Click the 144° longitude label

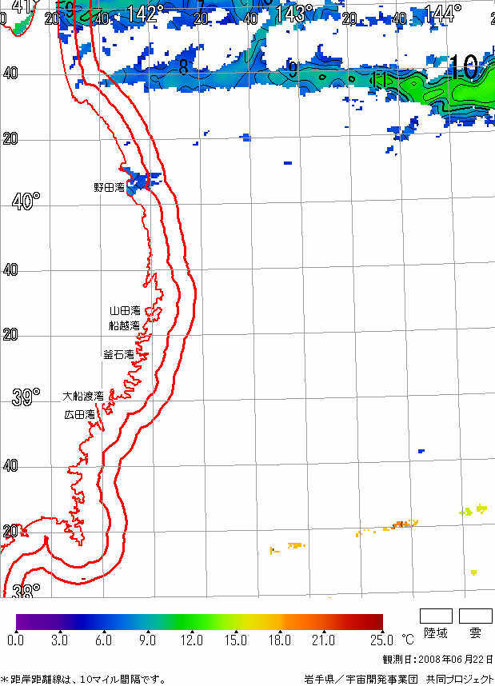[x=443, y=14]
